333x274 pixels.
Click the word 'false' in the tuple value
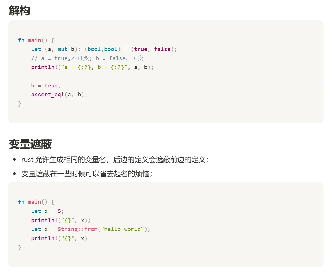pyautogui.click(x=162, y=49)
